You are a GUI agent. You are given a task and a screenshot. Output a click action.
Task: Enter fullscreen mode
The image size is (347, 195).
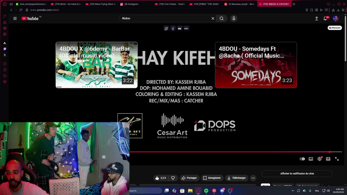[337, 159]
